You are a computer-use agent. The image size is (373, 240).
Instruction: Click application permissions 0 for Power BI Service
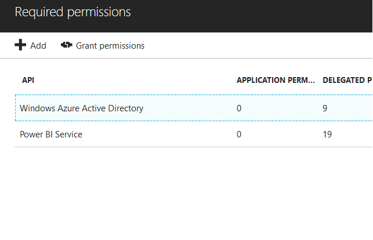[x=239, y=134]
